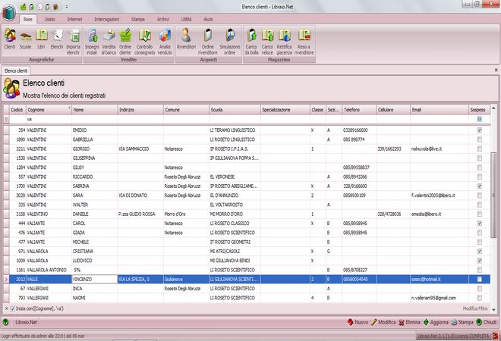Screen dimensions: 501x341
Task: Switch to the Internet ribbon tab
Action: (74, 20)
